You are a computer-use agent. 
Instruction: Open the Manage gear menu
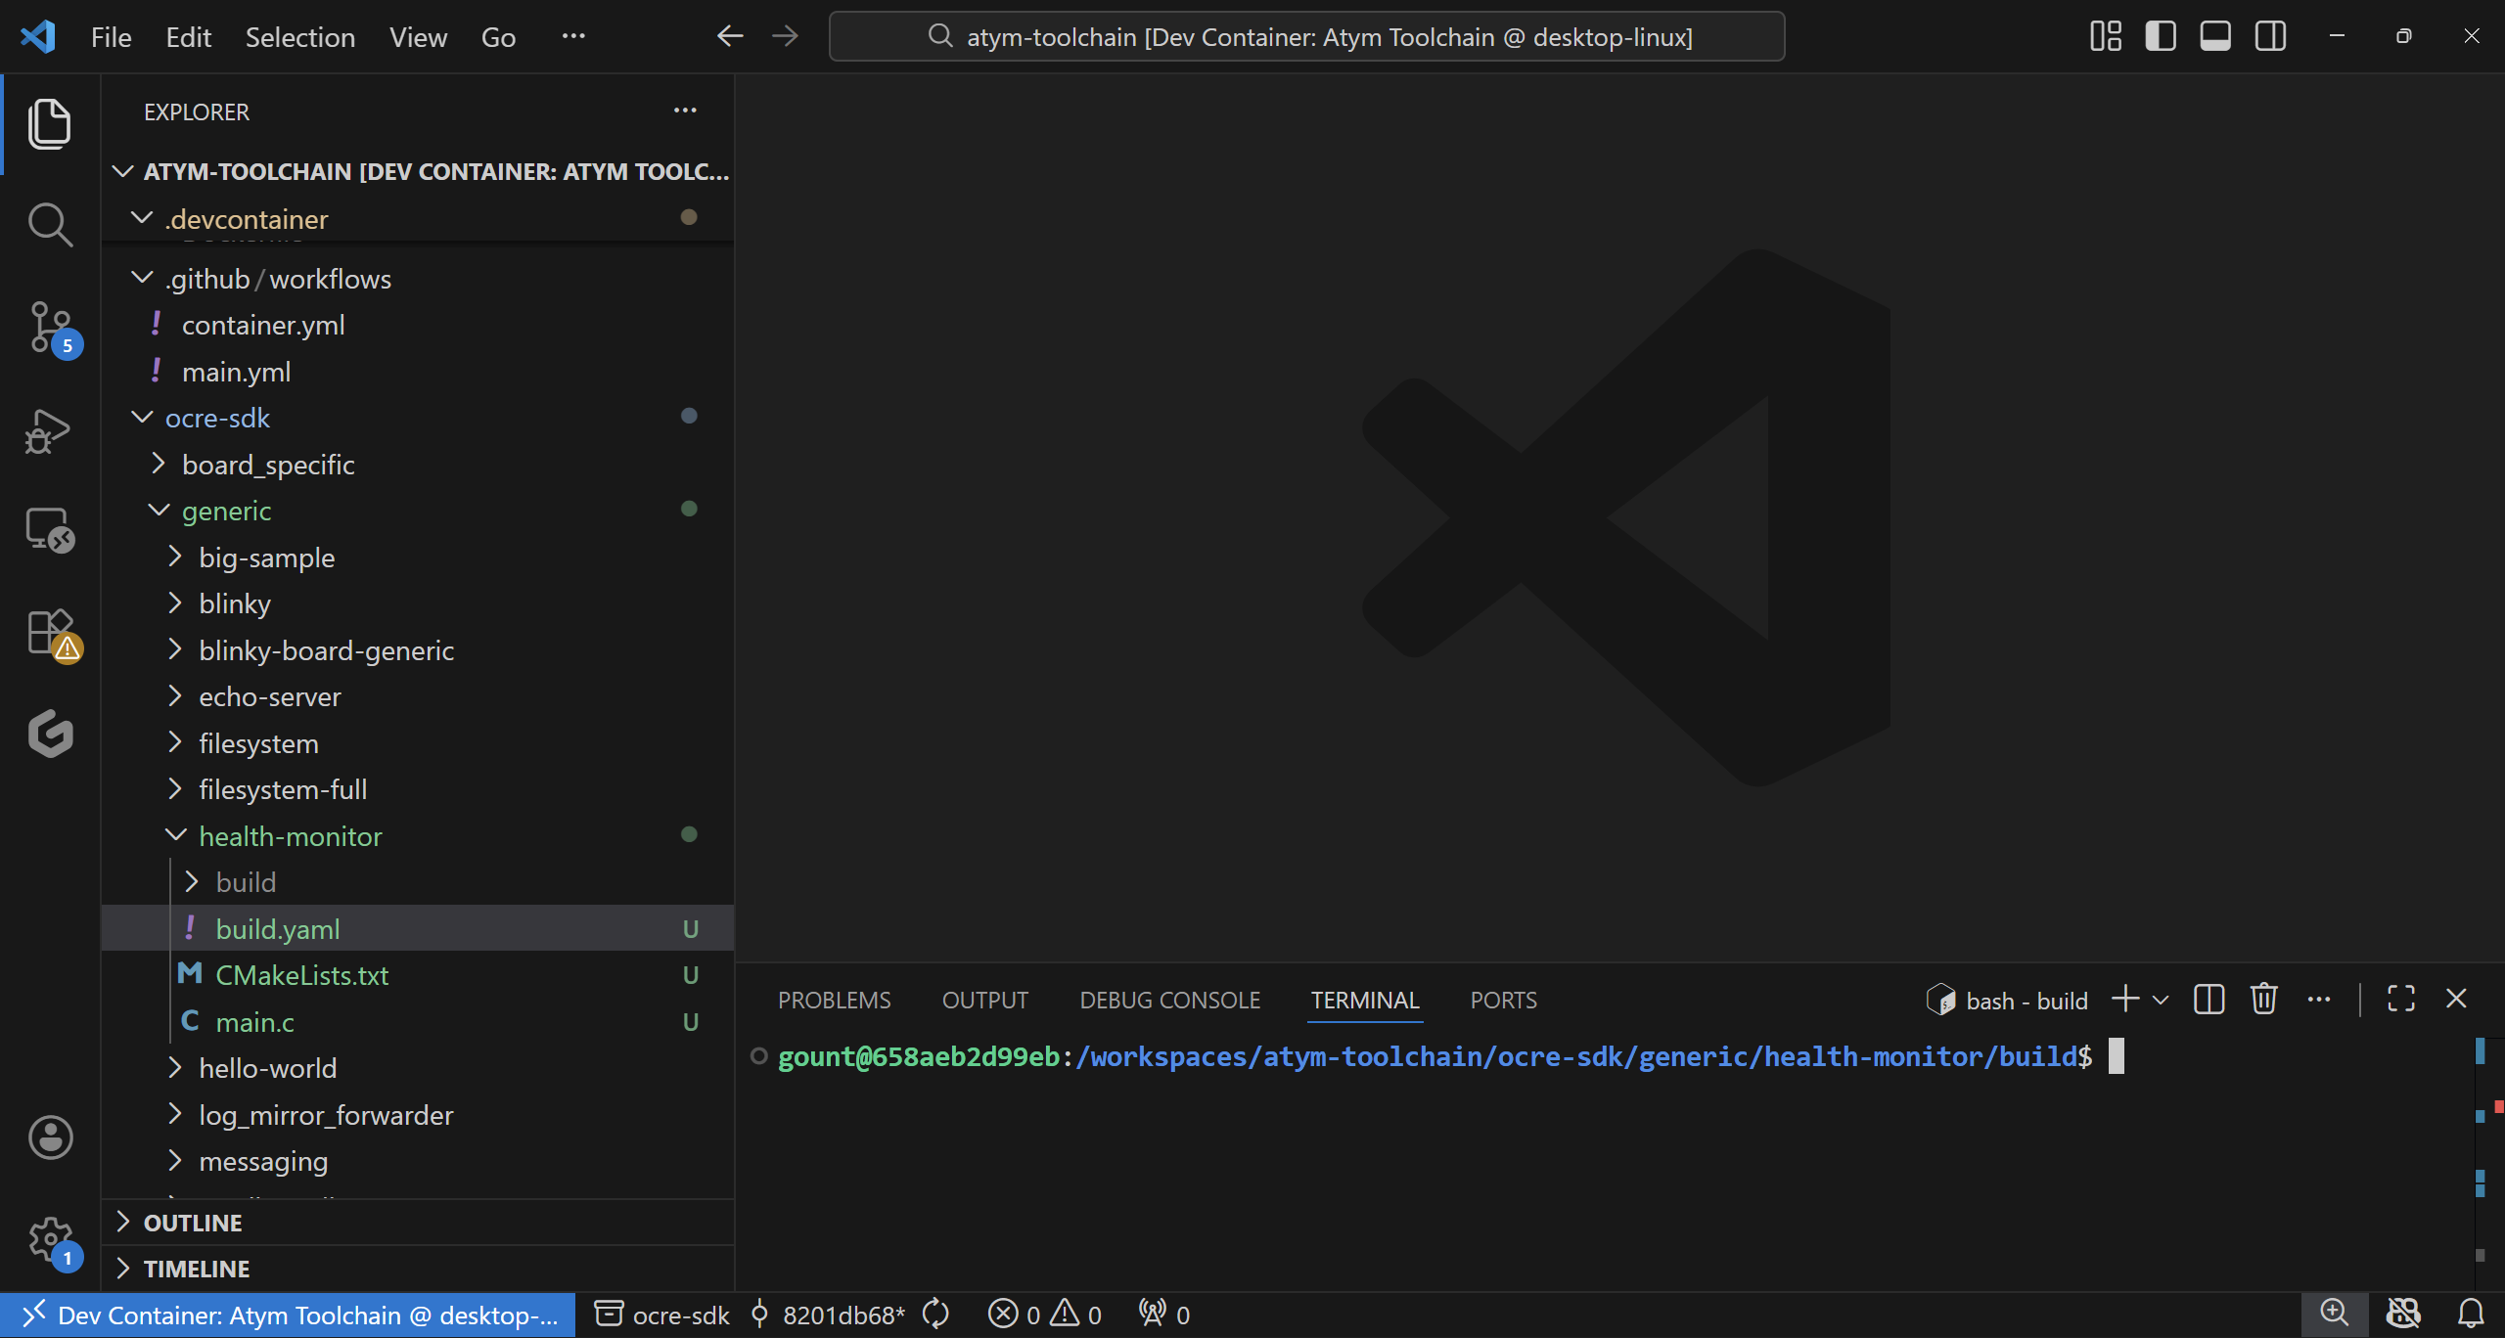tap(49, 1238)
